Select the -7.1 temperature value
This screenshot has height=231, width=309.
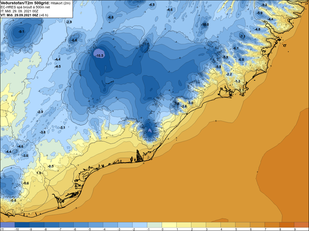click(x=242, y=37)
